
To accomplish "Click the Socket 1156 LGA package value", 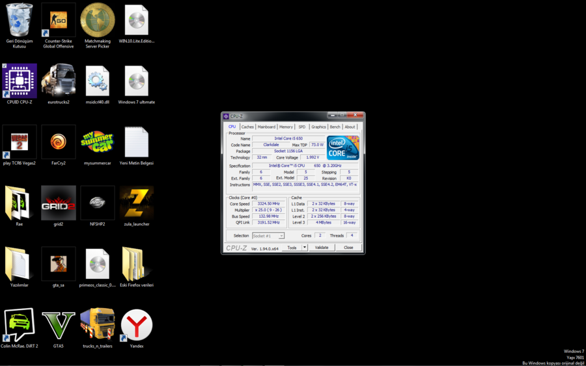I will (x=288, y=151).
